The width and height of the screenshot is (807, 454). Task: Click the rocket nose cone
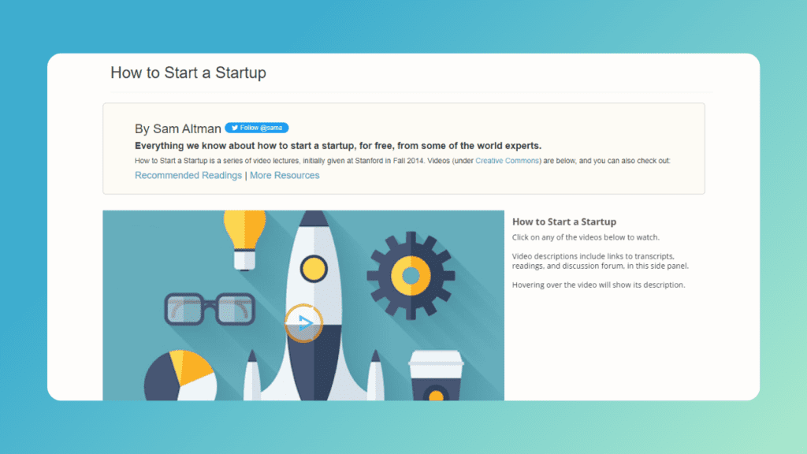pyautogui.click(x=314, y=218)
